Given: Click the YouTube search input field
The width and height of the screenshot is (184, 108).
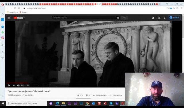Looking at the screenshot, I should (84, 18).
